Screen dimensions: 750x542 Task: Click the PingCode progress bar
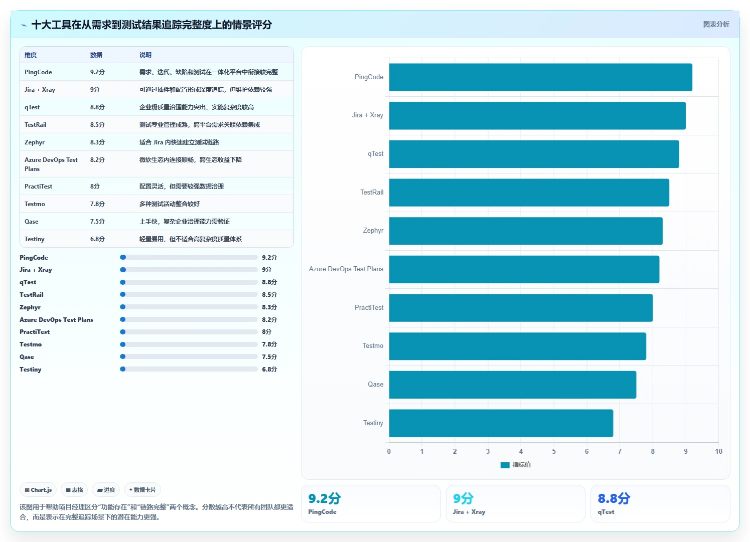click(x=189, y=257)
